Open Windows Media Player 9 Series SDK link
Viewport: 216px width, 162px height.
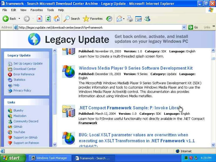[x=136, y=68]
